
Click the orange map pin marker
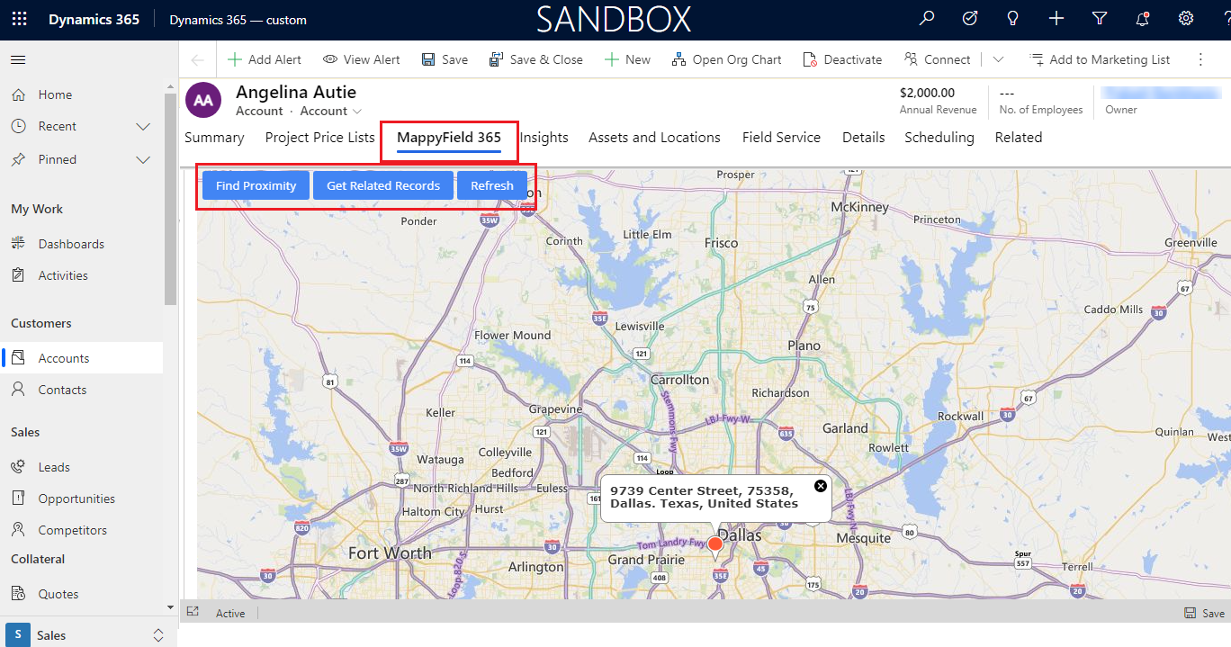coord(715,544)
